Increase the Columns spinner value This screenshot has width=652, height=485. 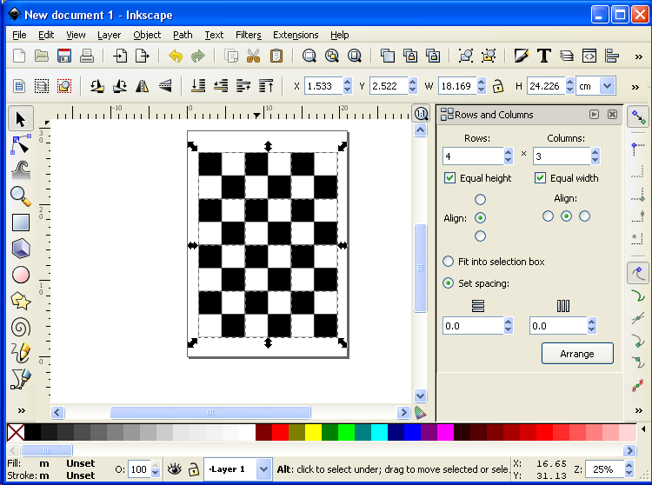click(x=595, y=152)
